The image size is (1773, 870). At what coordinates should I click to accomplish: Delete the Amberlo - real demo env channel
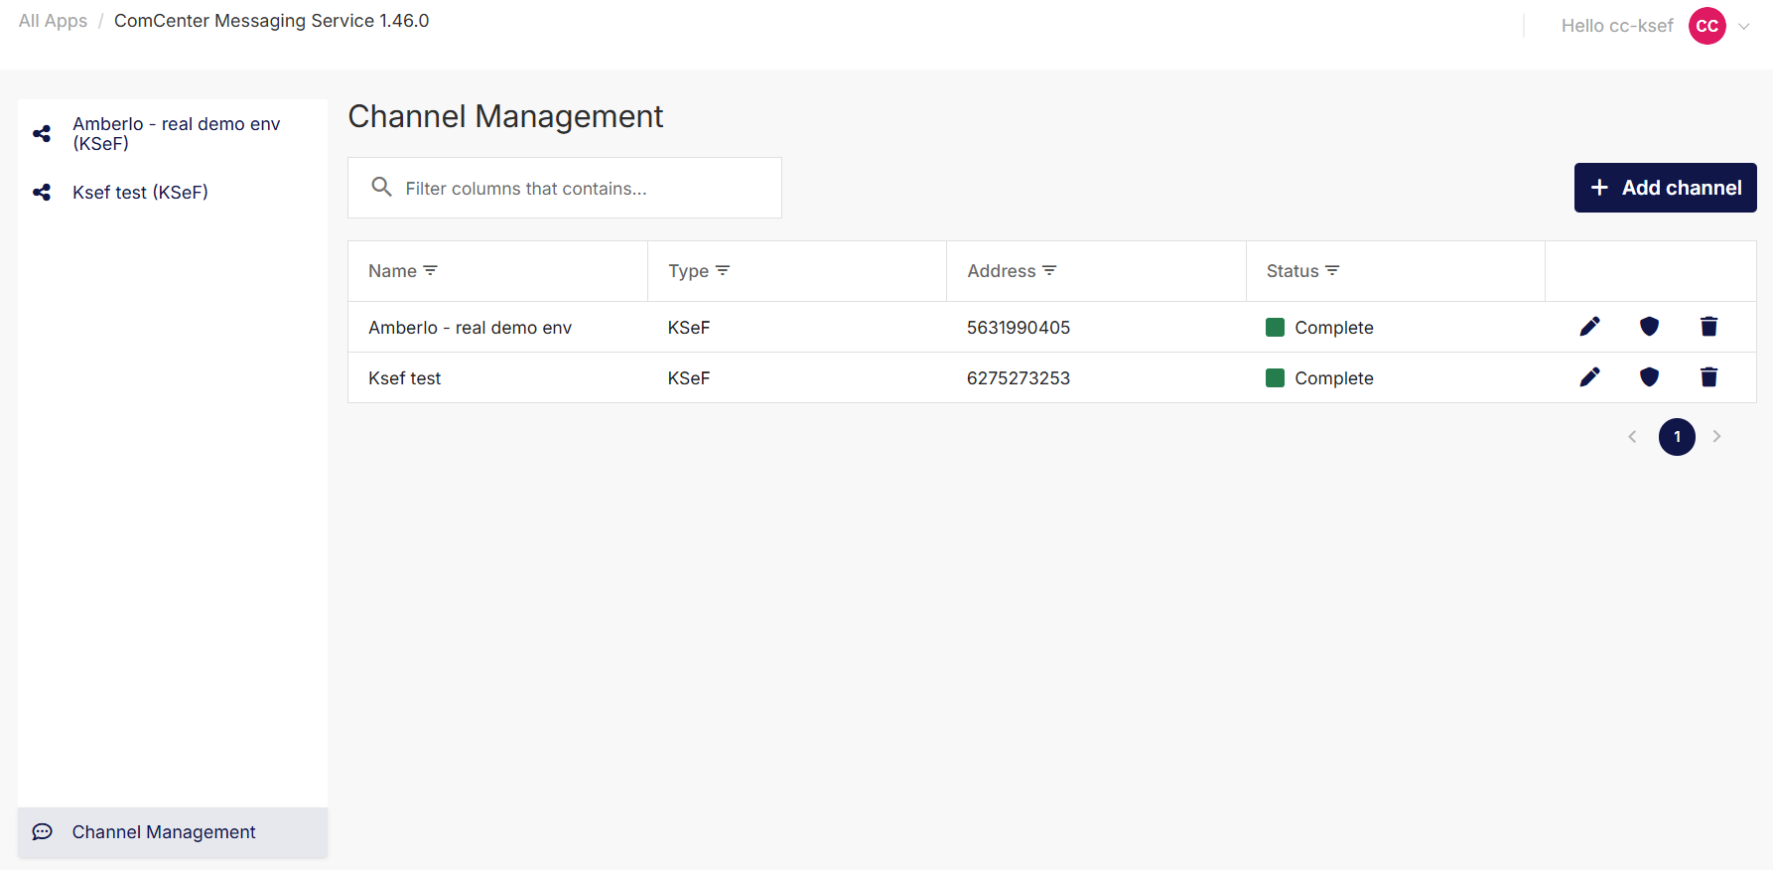(x=1708, y=327)
